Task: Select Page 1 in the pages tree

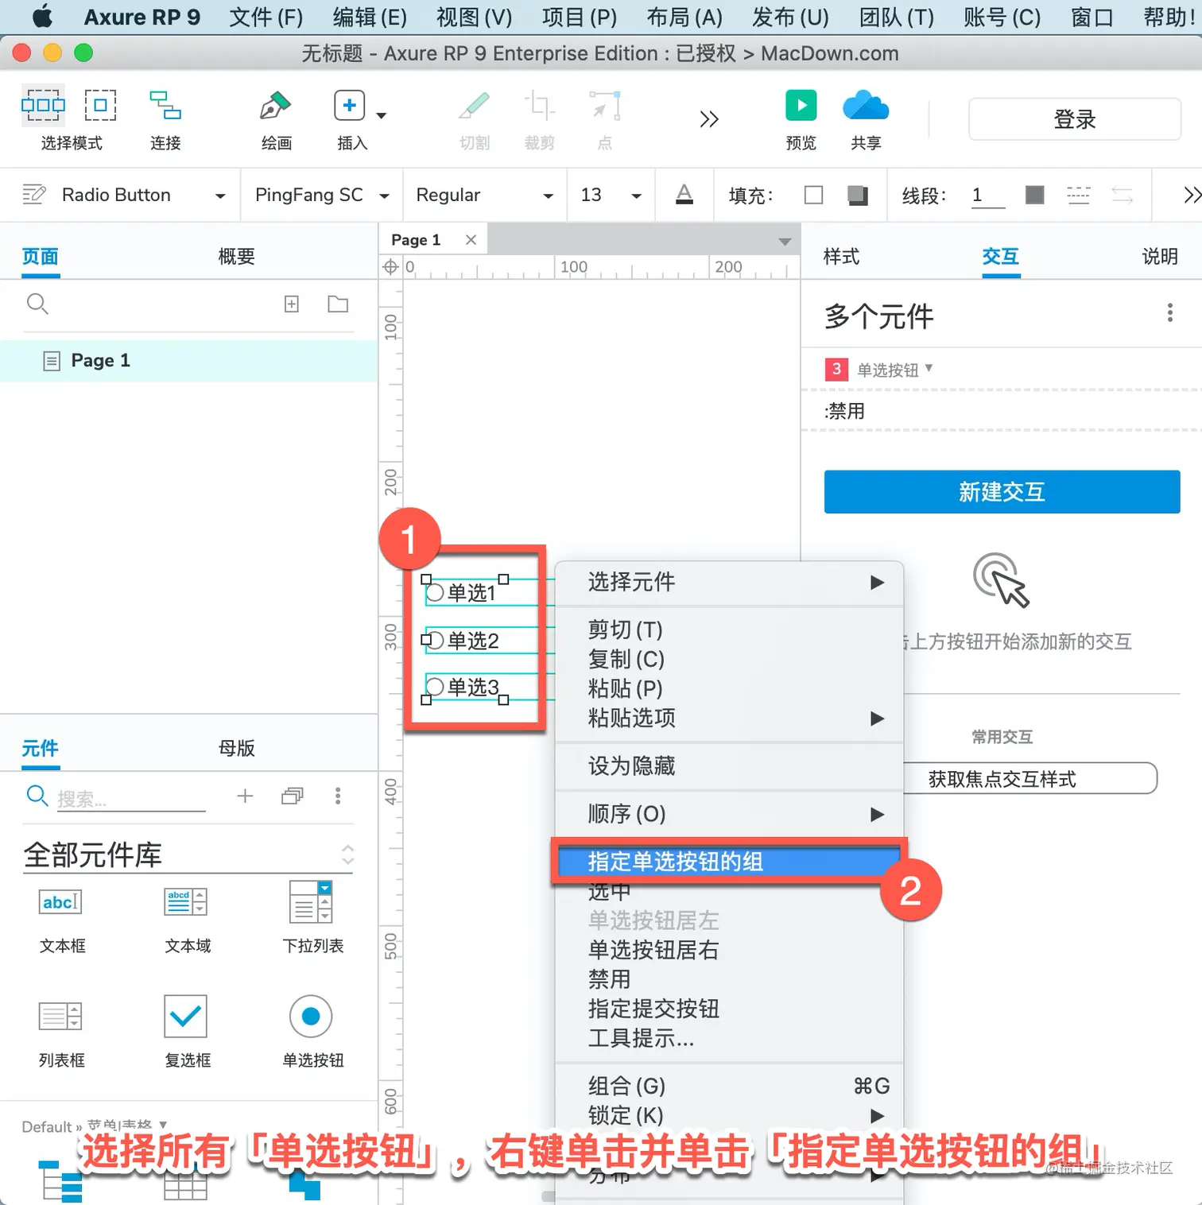Action: (188, 361)
